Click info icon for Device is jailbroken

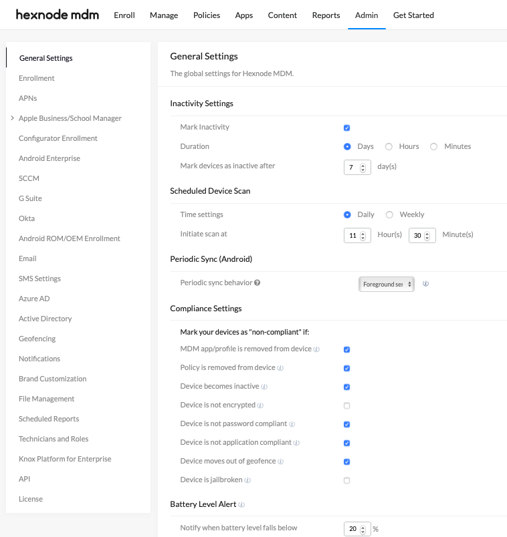pyautogui.click(x=247, y=480)
